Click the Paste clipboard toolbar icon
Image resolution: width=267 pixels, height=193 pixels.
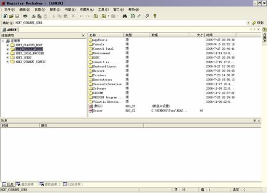pyautogui.click(x=65, y=16)
